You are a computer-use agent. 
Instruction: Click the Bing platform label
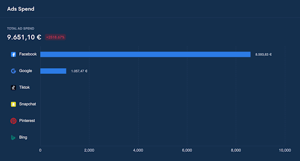(23, 138)
